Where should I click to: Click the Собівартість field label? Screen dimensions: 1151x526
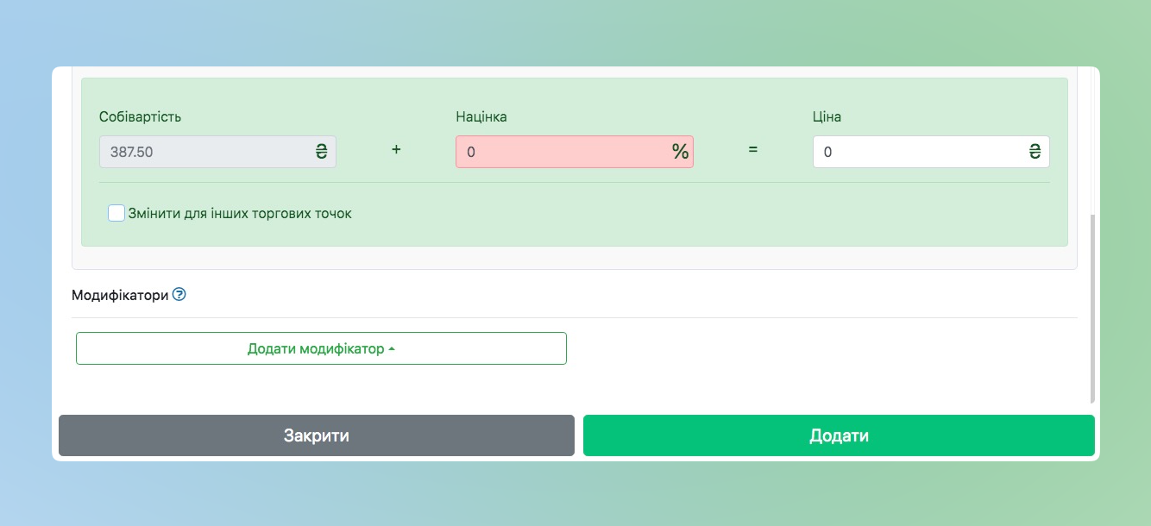[141, 116]
